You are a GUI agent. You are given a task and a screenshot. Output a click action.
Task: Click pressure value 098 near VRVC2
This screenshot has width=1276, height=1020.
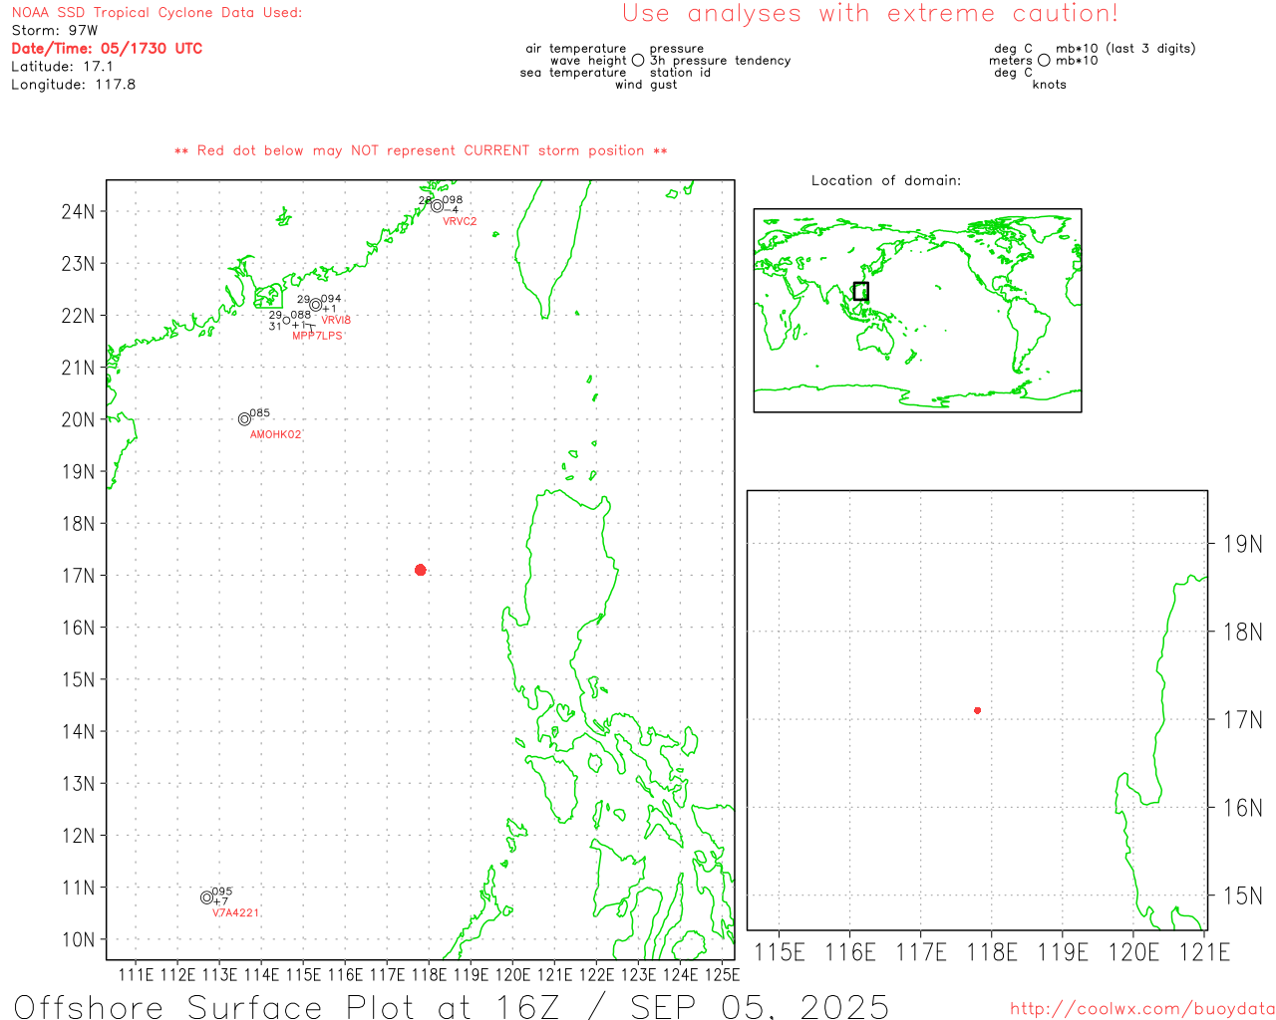click(x=453, y=200)
